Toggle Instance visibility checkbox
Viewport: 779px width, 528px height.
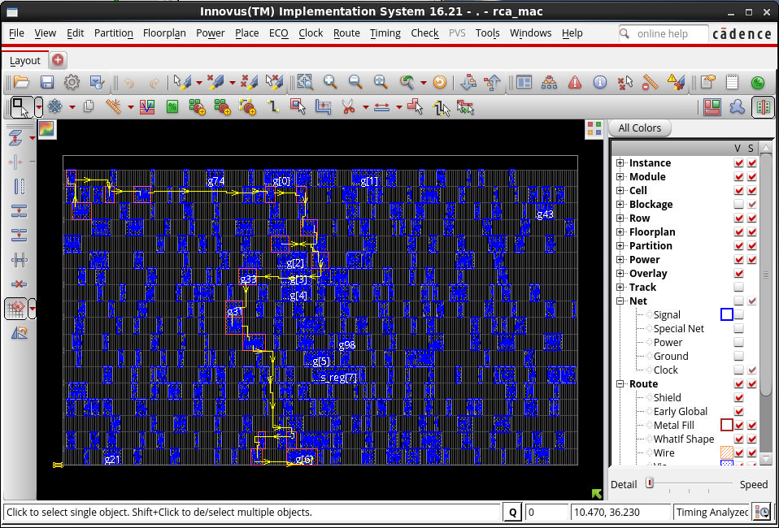[739, 162]
